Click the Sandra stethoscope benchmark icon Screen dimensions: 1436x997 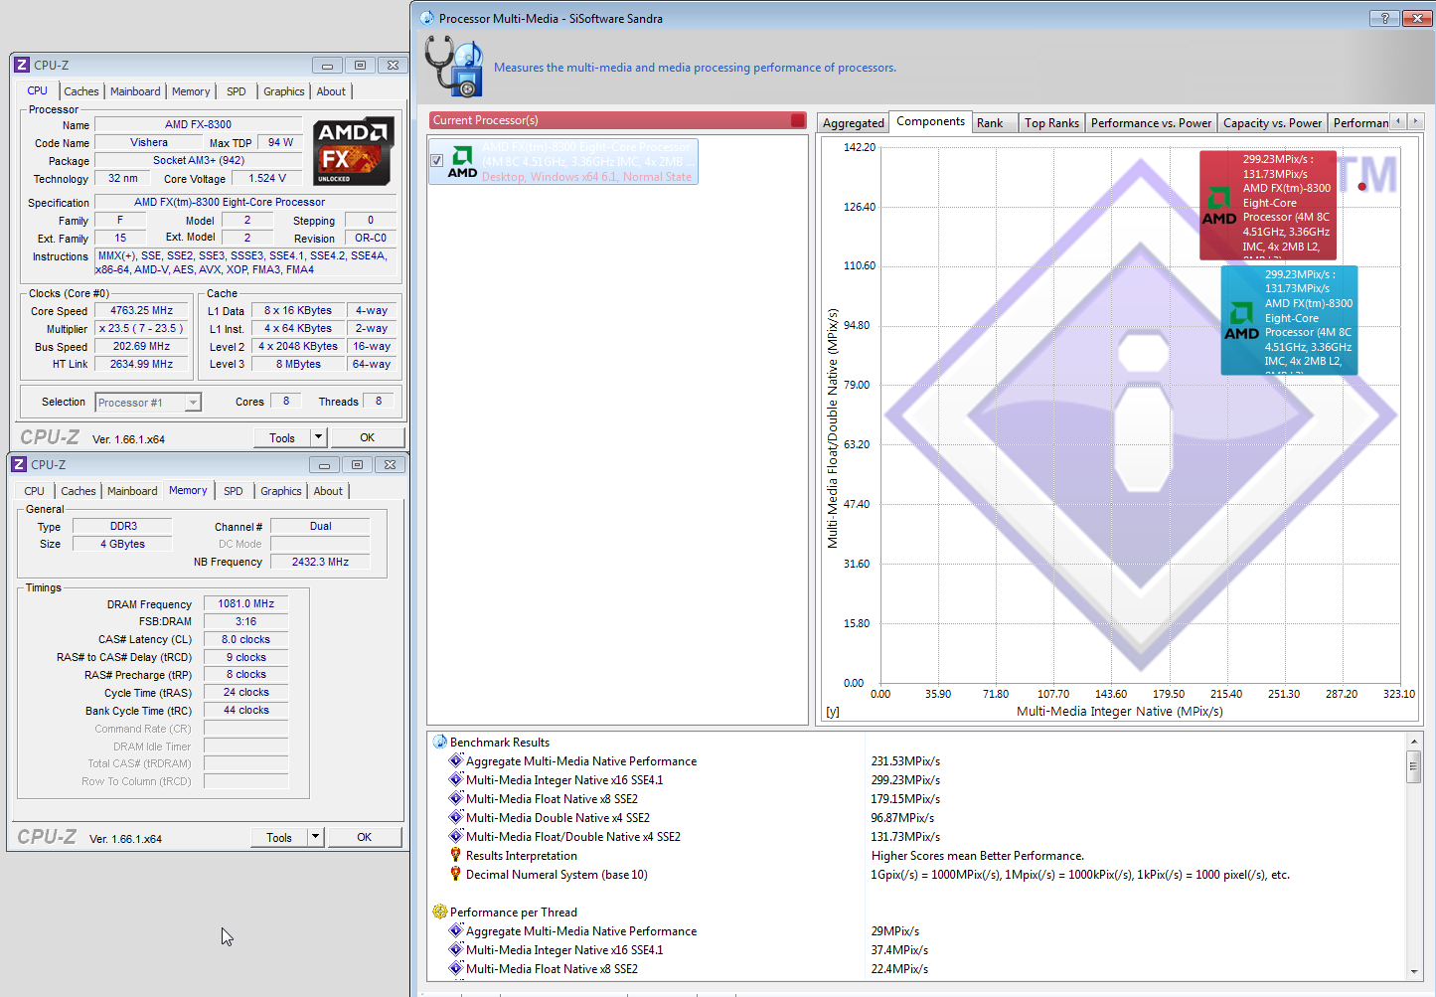click(x=454, y=67)
